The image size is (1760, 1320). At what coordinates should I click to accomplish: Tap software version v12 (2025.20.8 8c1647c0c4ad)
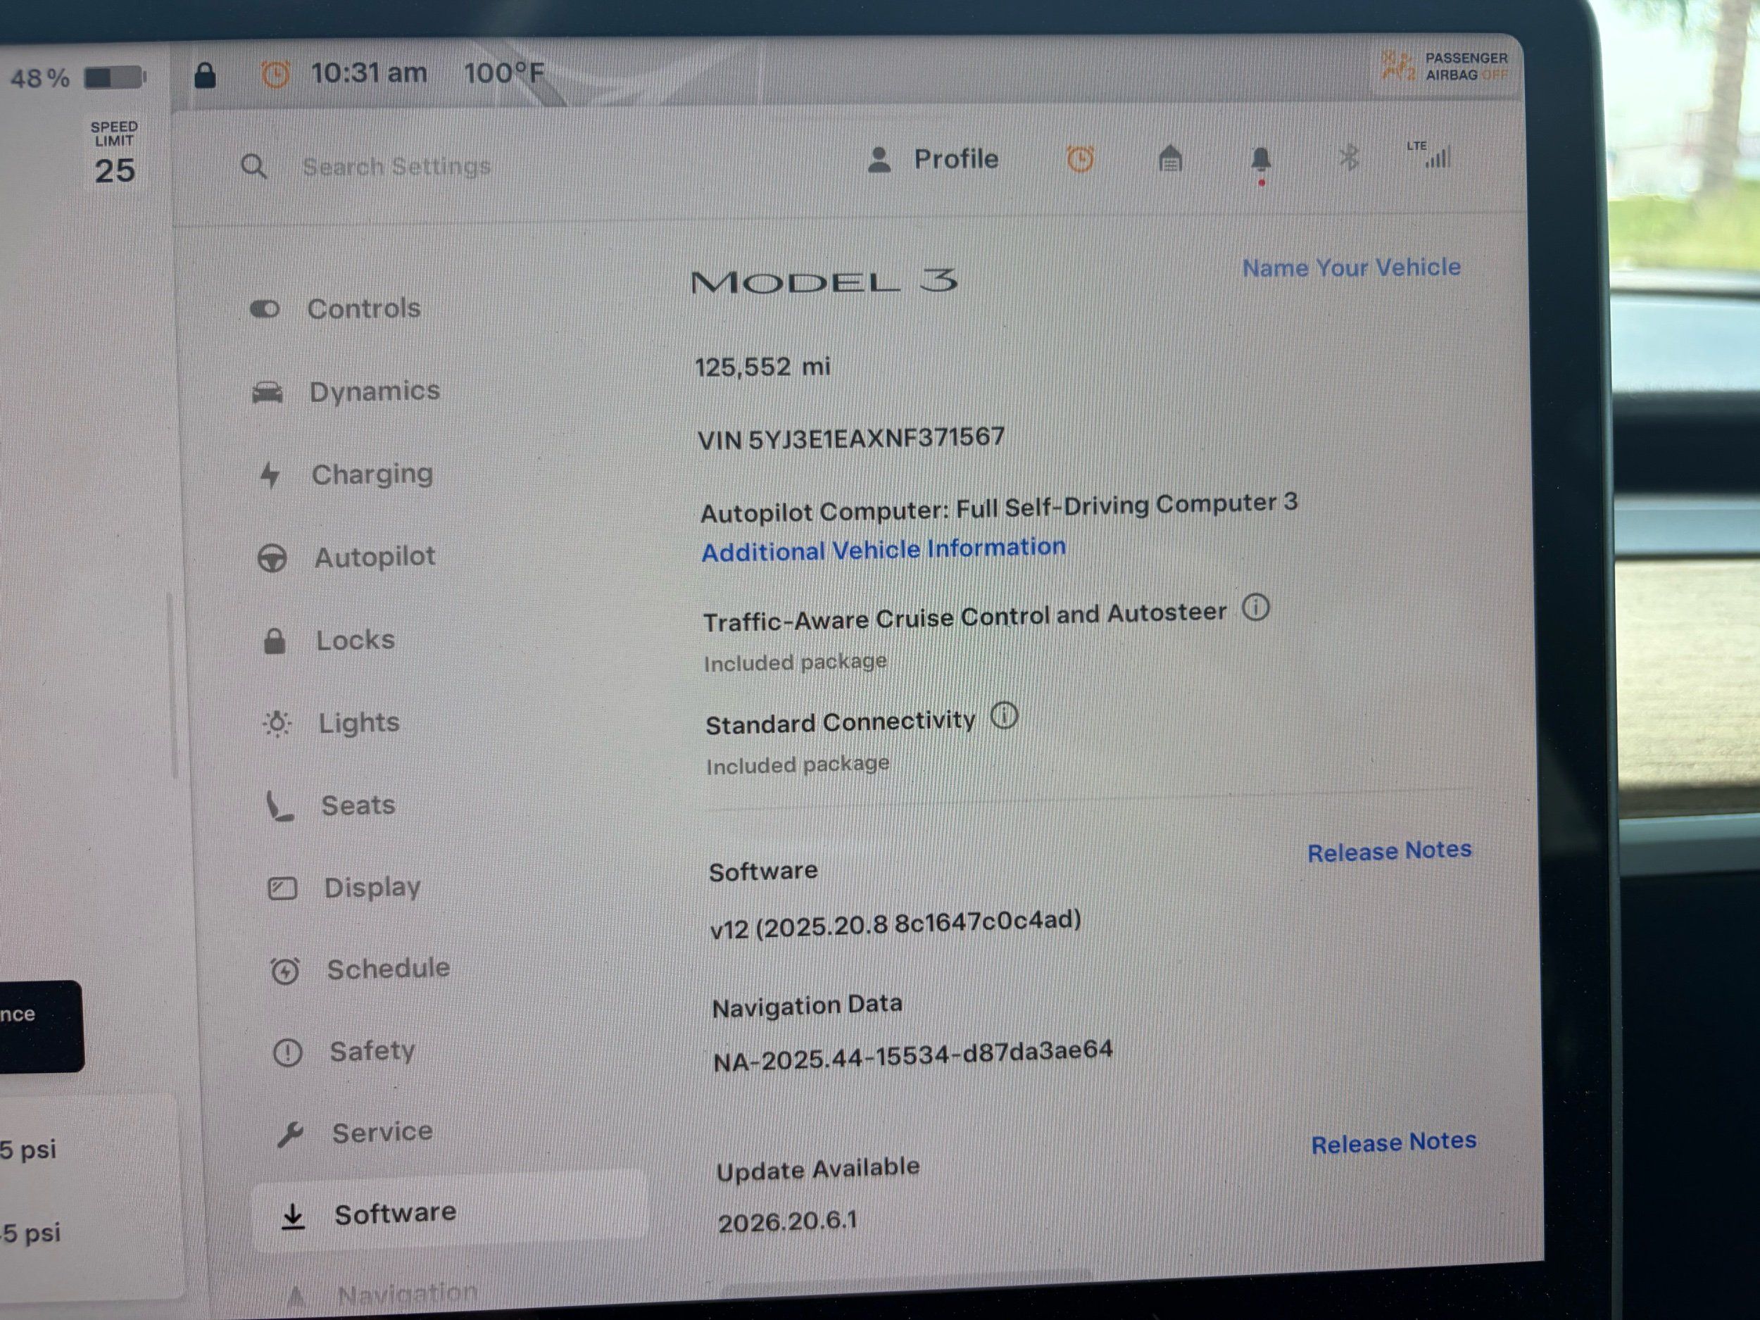point(895,924)
